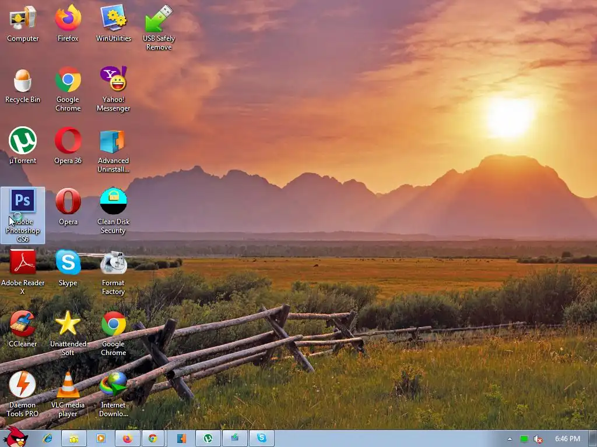Open the media player taskbar icon
This screenshot has width=597, height=447.
pyautogui.click(x=100, y=439)
